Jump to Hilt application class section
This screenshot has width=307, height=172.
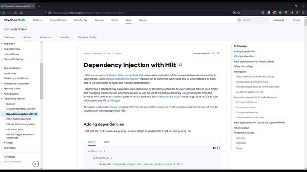(244, 56)
